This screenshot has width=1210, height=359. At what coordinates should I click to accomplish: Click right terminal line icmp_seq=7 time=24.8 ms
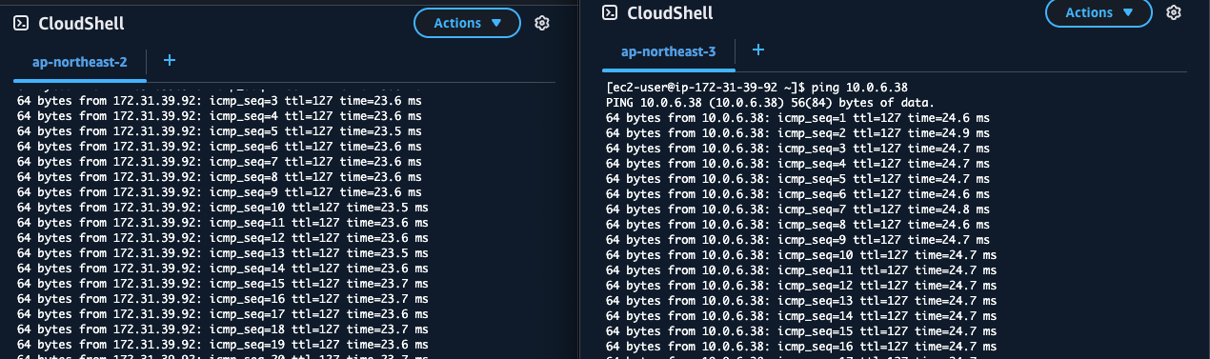(x=797, y=209)
